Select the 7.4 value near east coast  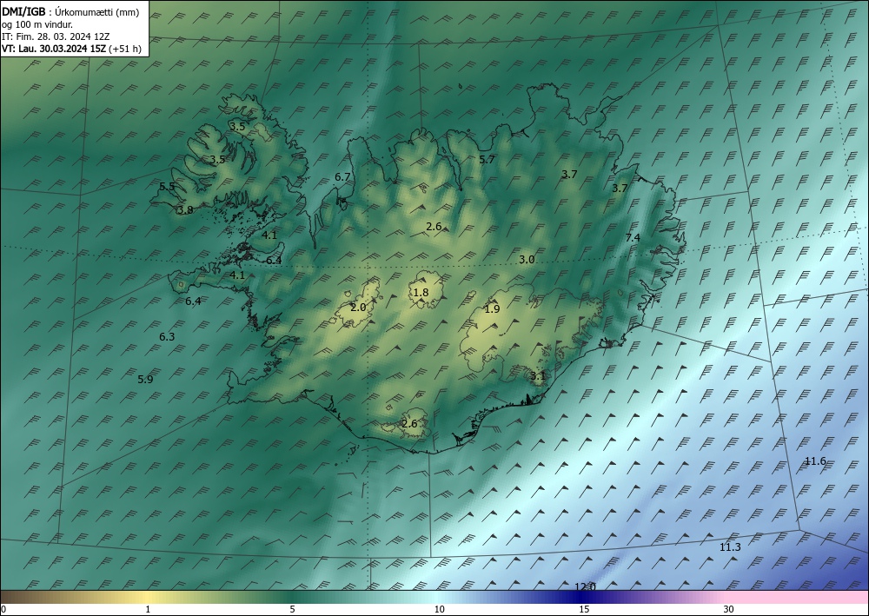[x=633, y=238]
